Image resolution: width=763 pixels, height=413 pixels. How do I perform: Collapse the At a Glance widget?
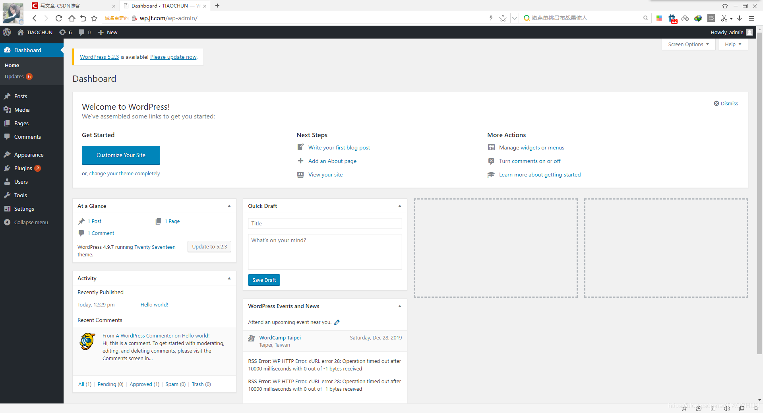tap(229, 206)
